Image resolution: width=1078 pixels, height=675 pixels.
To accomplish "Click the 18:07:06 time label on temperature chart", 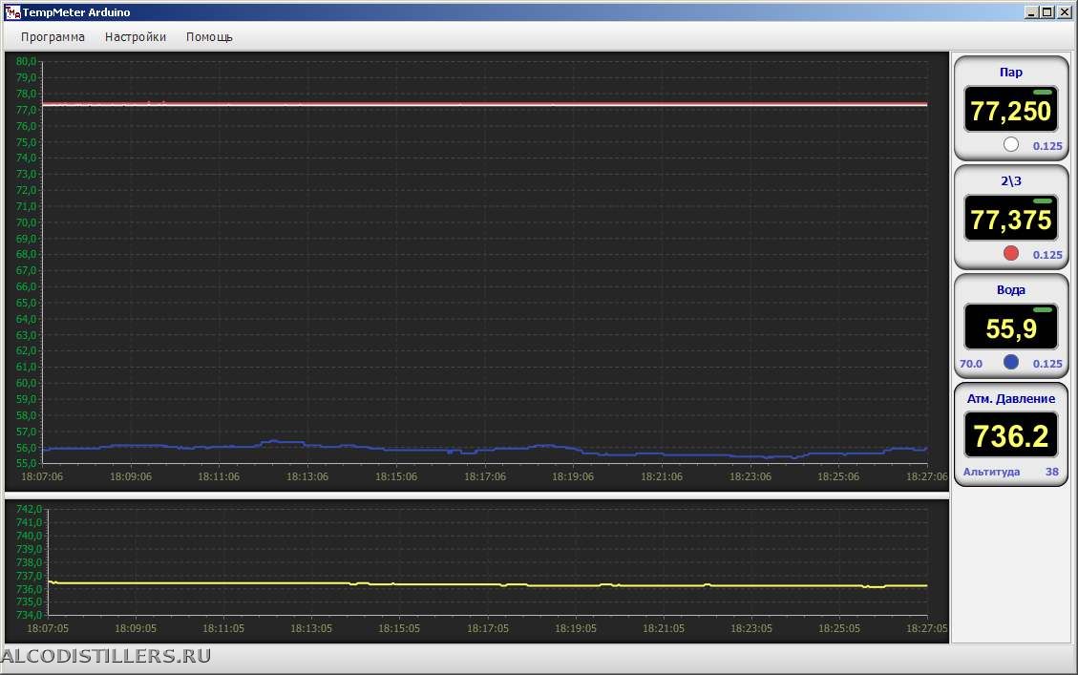I will click(x=42, y=476).
